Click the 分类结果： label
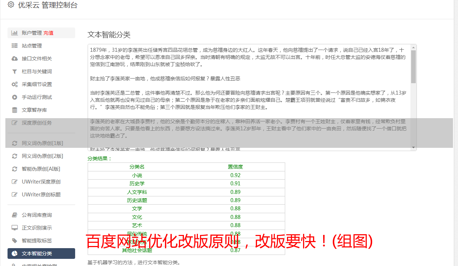The image size is (458, 266). point(100,159)
